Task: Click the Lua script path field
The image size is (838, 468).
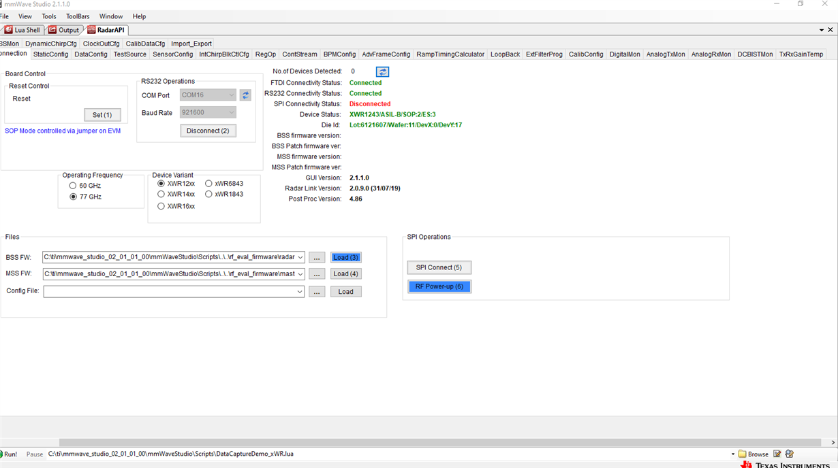Action: pyautogui.click(x=387, y=454)
